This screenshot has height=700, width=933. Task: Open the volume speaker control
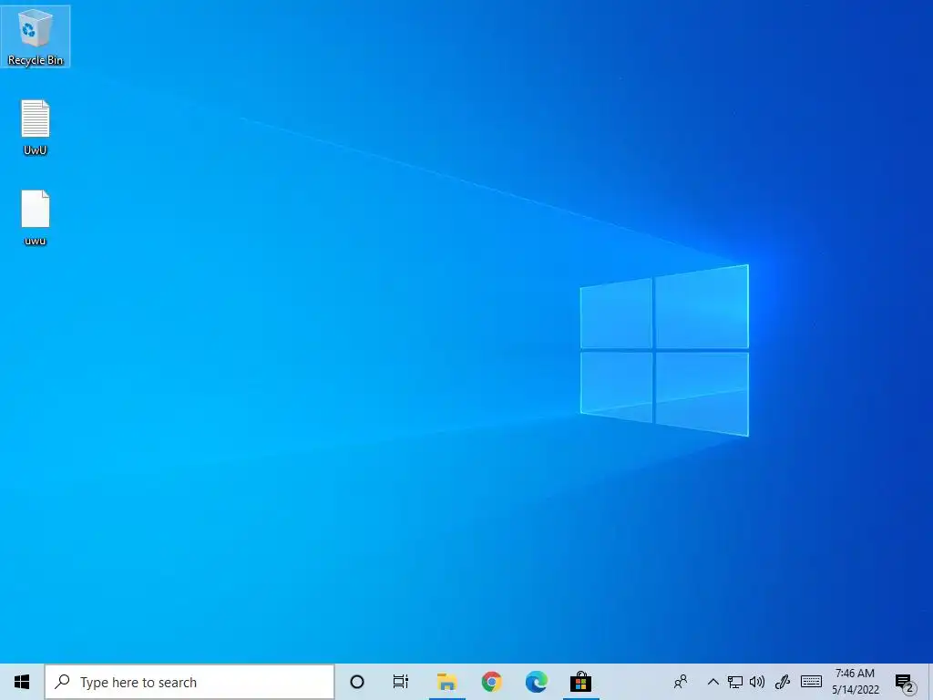(757, 682)
